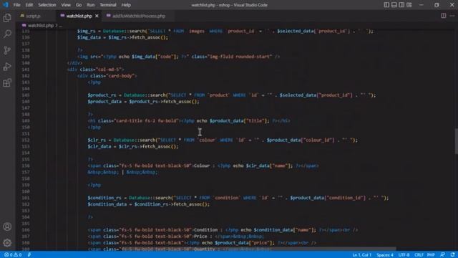Open the notifications icon in status bar

click(x=452, y=255)
